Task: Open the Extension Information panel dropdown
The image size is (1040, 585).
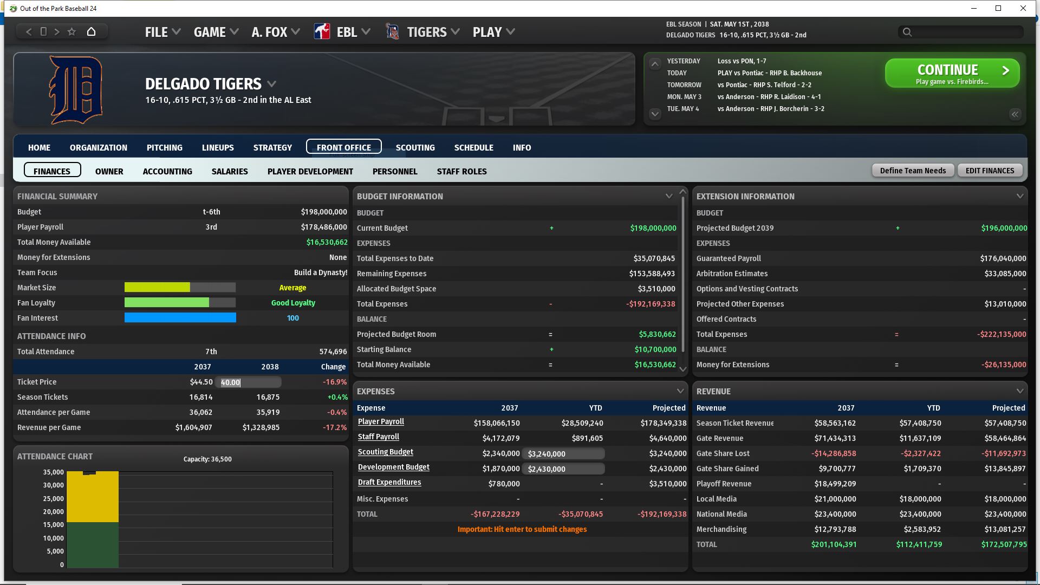Action: click(x=1019, y=196)
